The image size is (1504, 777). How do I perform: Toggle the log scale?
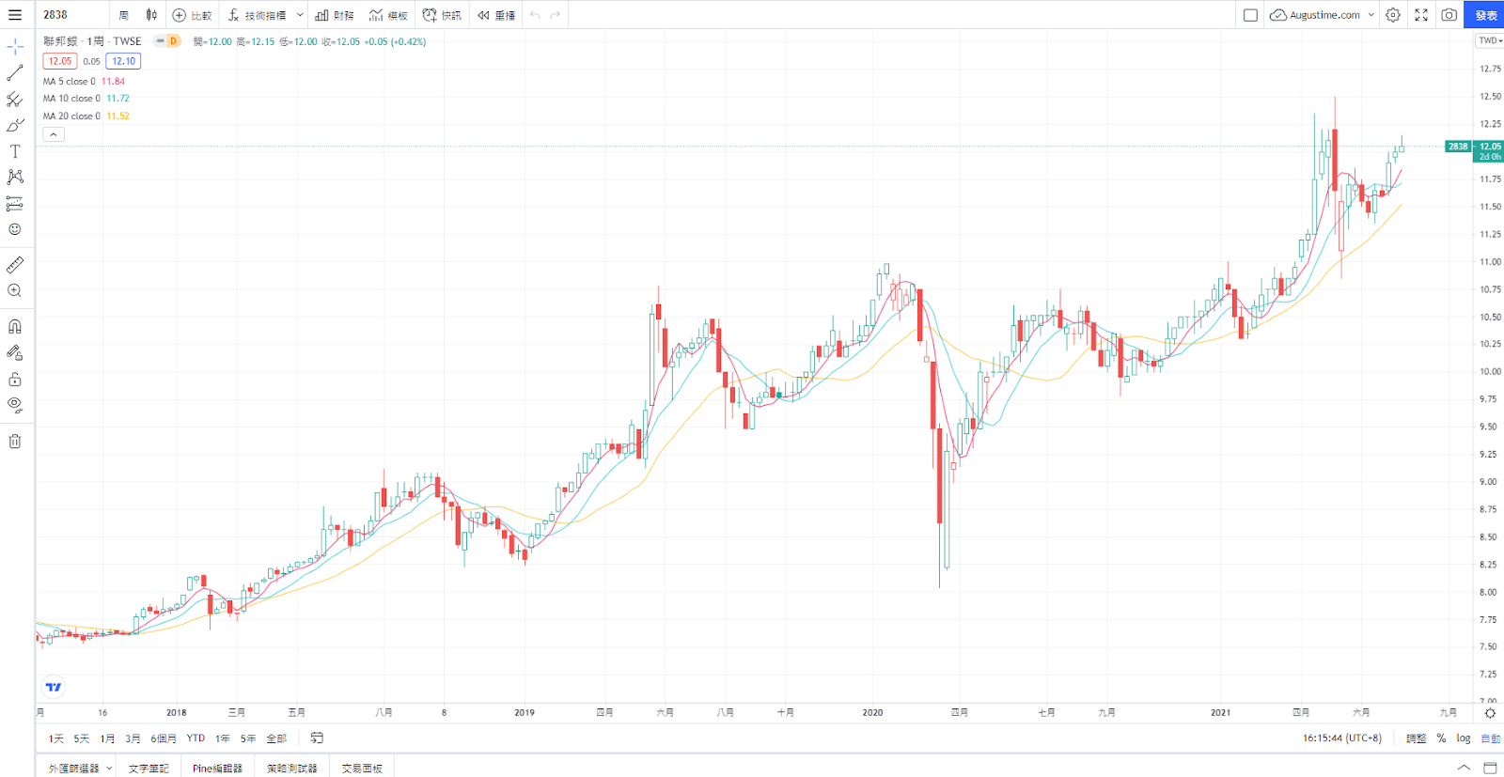point(1464,738)
